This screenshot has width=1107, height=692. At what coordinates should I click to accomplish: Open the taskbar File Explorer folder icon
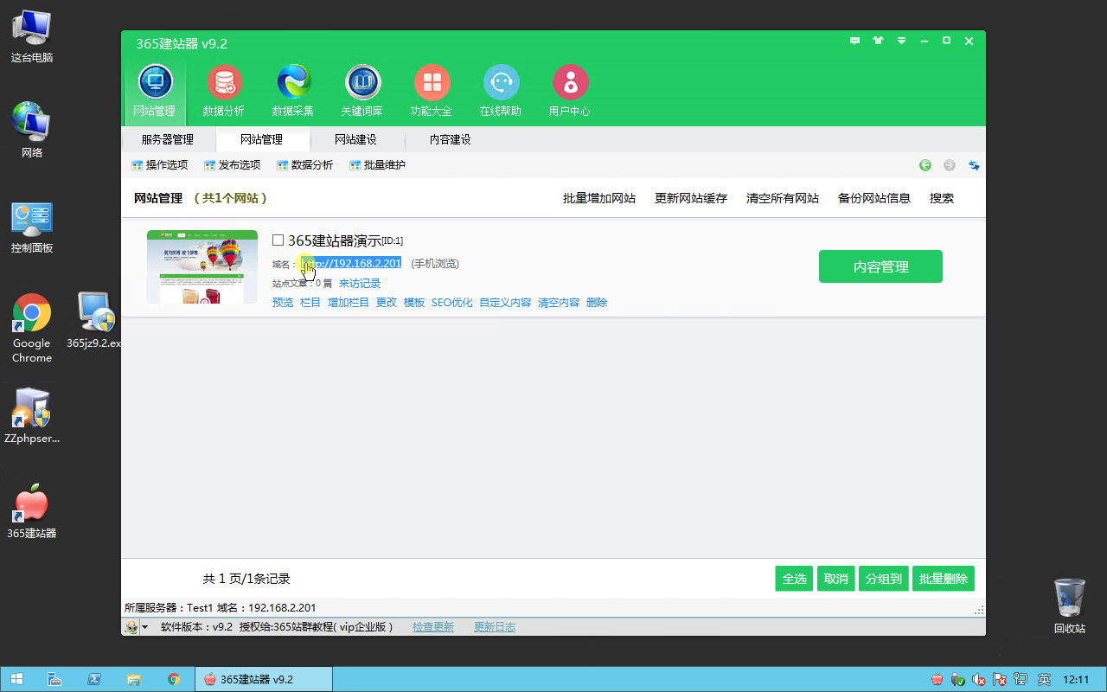[133, 679]
